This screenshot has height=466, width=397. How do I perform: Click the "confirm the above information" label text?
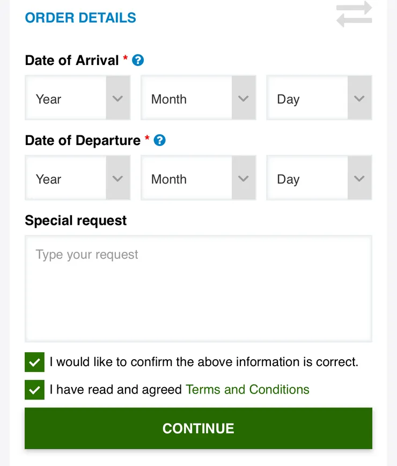pyautogui.click(x=204, y=362)
